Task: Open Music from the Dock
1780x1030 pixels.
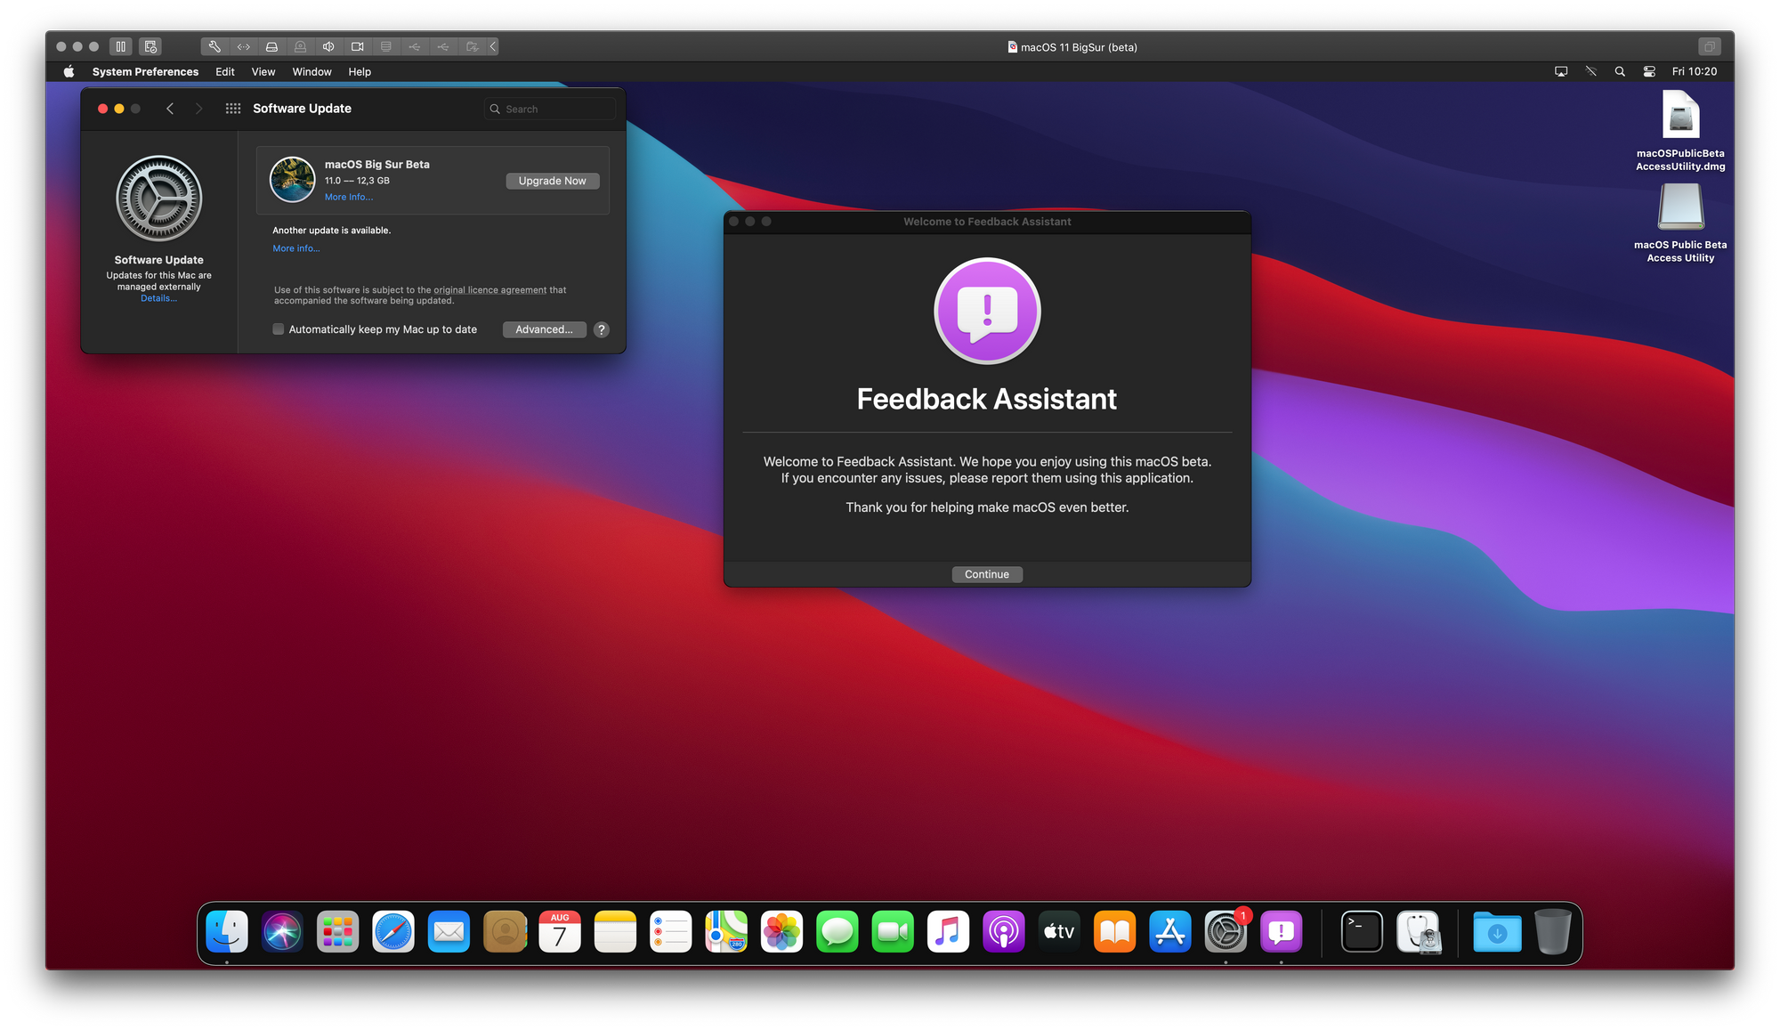Action: pyautogui.click(x=948, y=932)
